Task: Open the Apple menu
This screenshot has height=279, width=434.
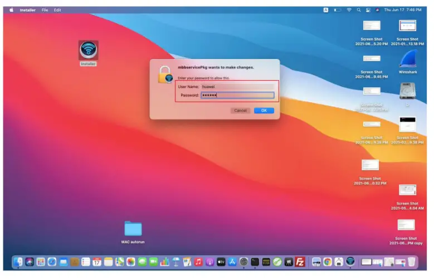Action: [11, 10]
